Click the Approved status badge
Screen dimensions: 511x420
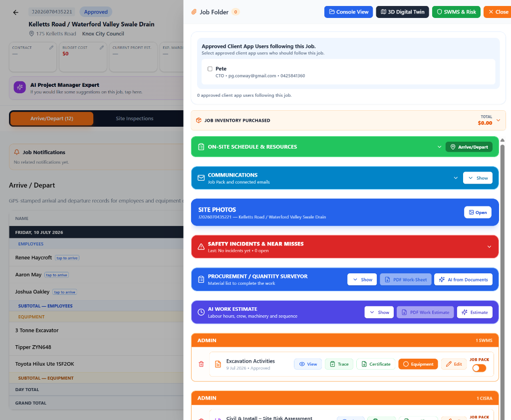coord(96,12)
